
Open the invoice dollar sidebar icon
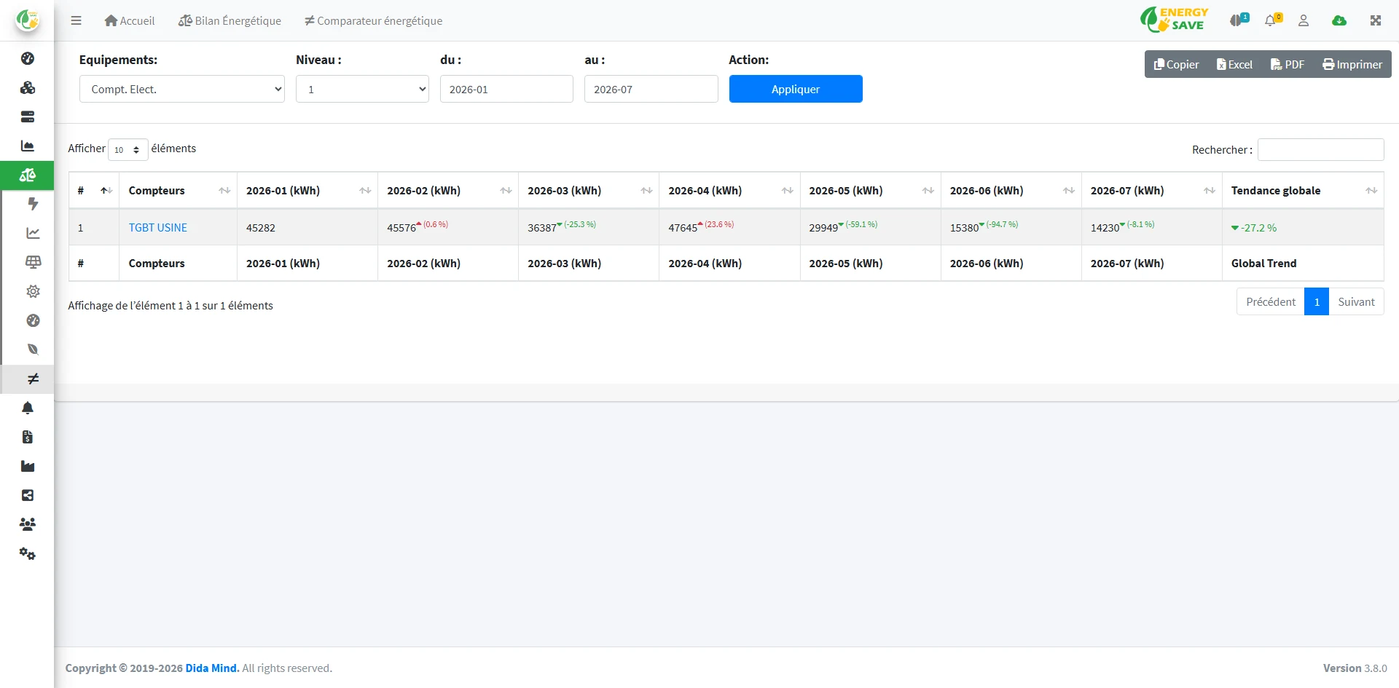(28, 437)
